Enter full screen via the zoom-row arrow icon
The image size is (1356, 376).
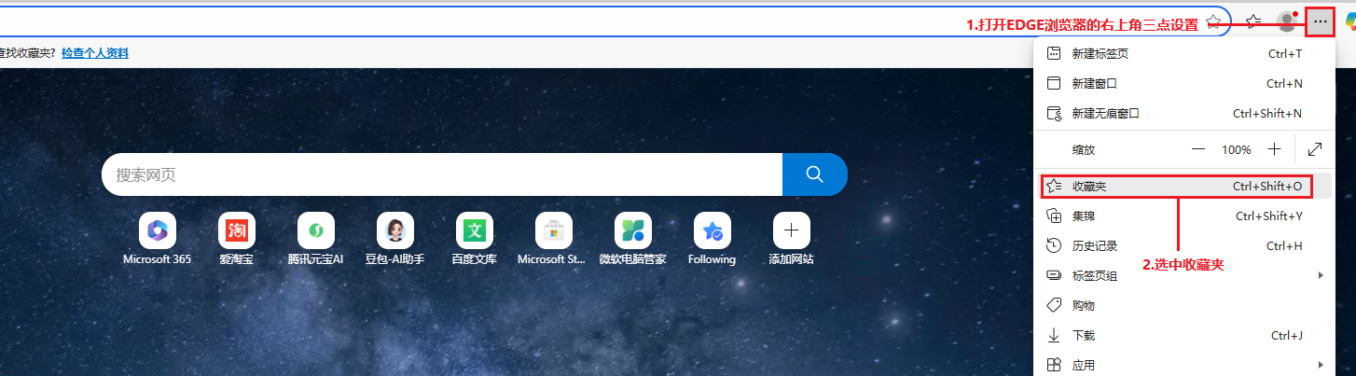(x=1315, y=149)
